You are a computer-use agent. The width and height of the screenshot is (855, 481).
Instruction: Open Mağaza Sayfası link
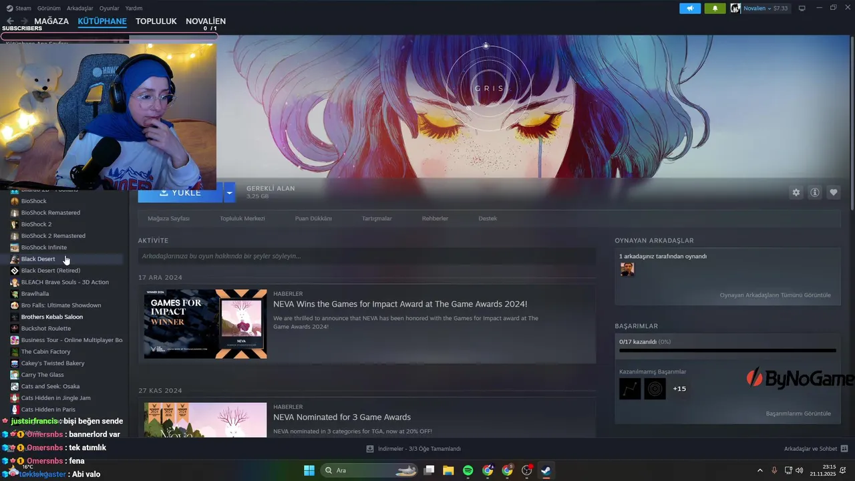pyautogui.click(x=168, y=218)
